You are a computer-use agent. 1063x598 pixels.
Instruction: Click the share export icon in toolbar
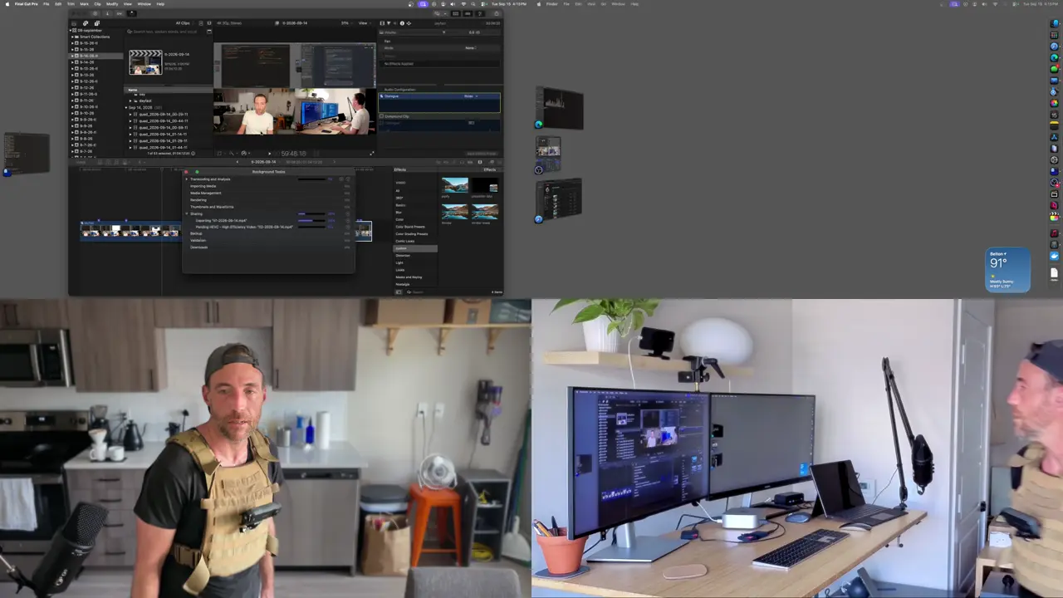coord(497,13)
